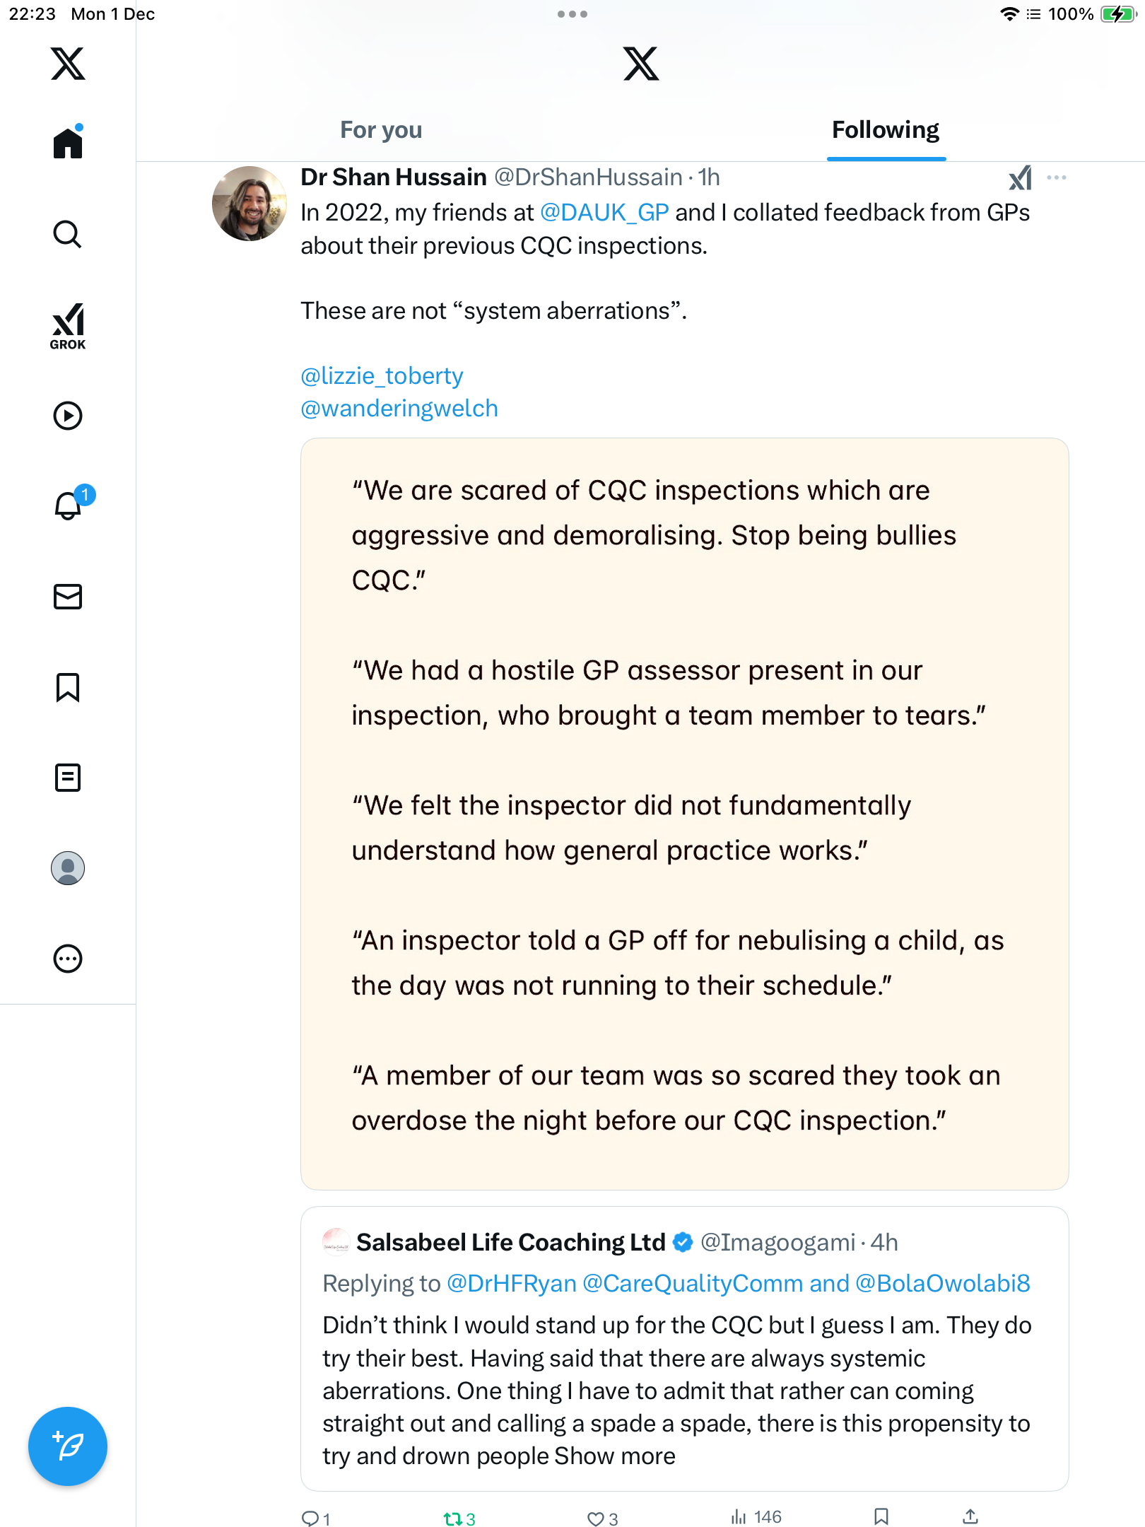Image resolution: width=1145 pixels, height=1527 pixels.
Task: Open the post's three-dot more menu
Action: pos(1057,177)
